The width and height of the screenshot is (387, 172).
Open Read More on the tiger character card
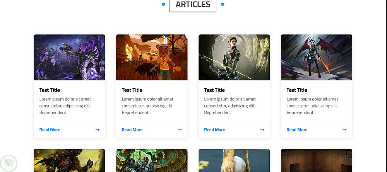(132, 129)
